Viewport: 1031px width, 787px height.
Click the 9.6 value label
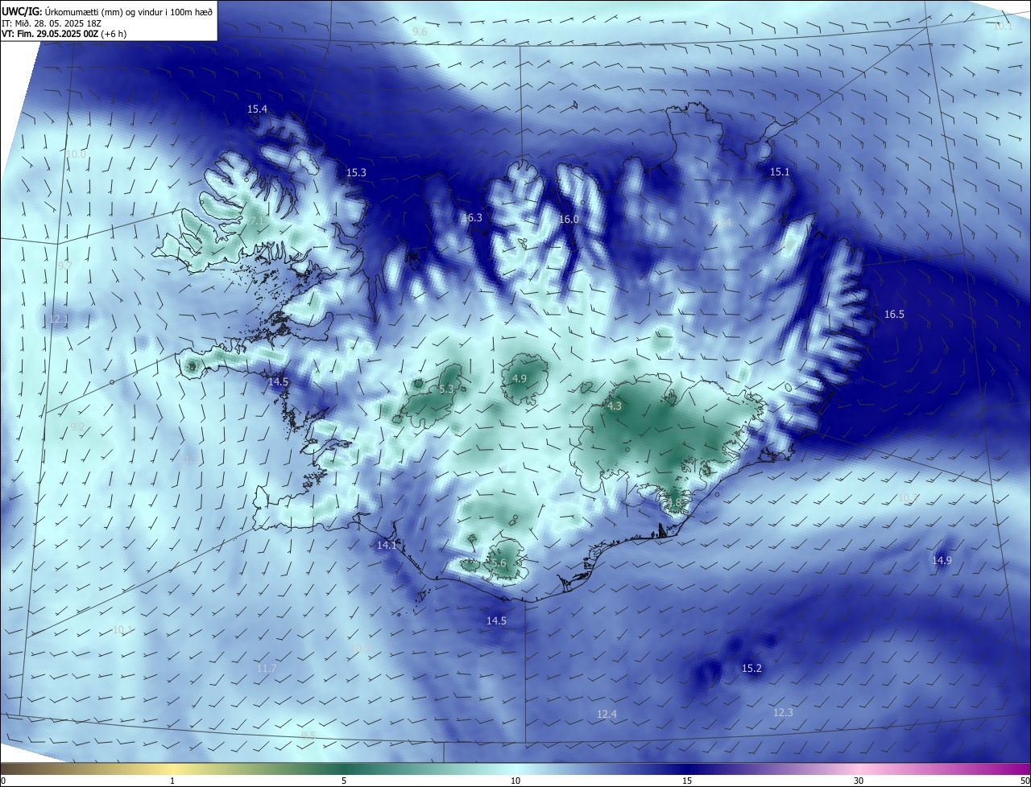pyautogui.click(x=420, y=31)
